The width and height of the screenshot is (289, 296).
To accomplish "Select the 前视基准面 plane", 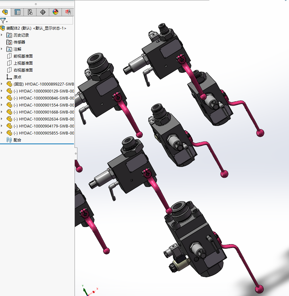I will coord(23,56).
